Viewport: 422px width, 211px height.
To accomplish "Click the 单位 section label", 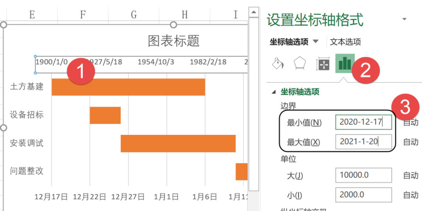I will click(288, 159).
